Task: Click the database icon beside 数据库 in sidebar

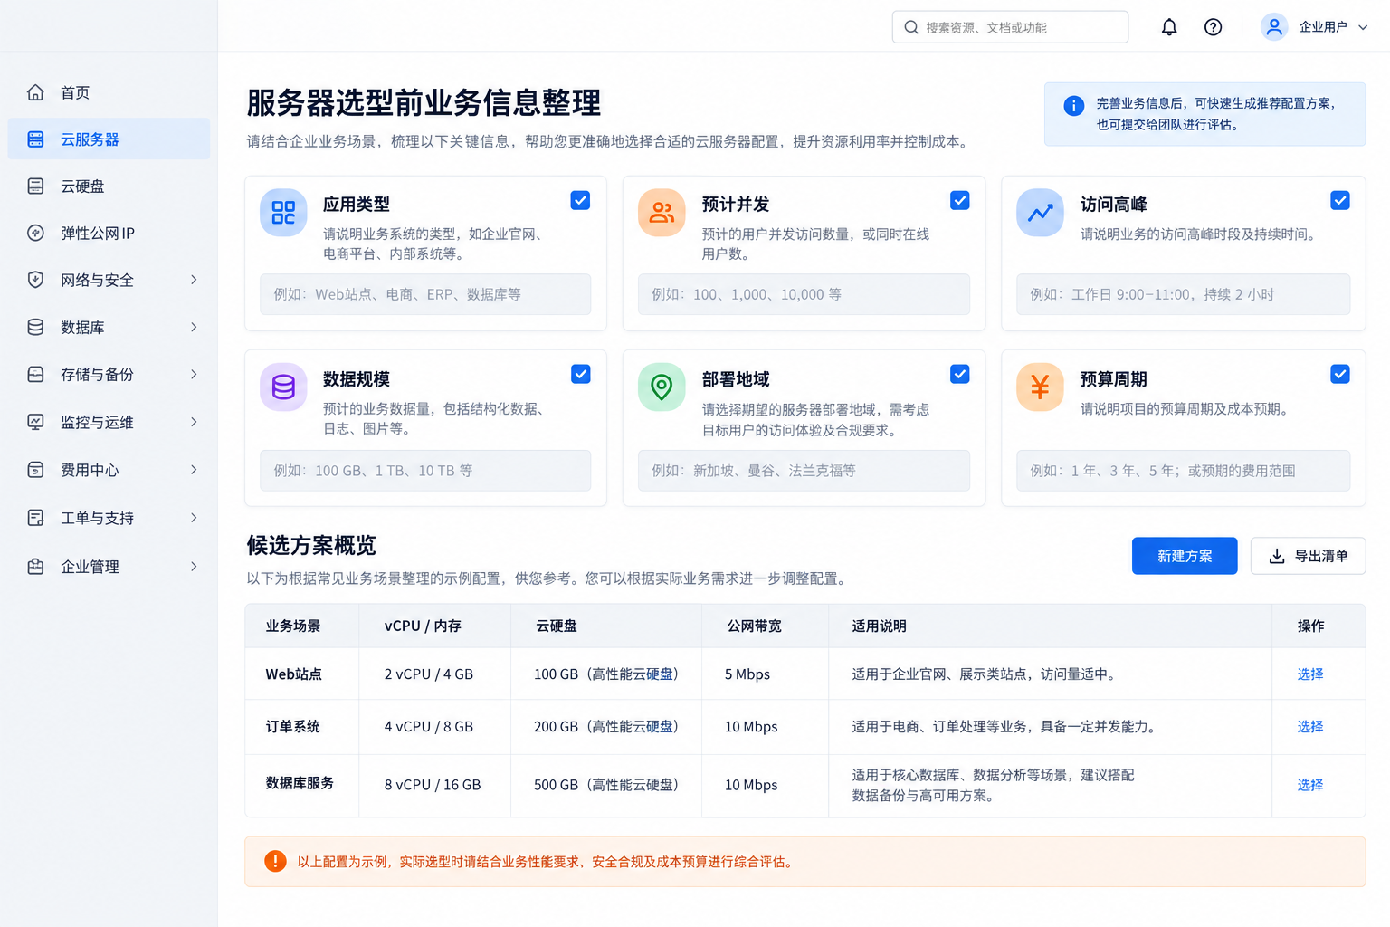Action: click(x=35, y=327)
